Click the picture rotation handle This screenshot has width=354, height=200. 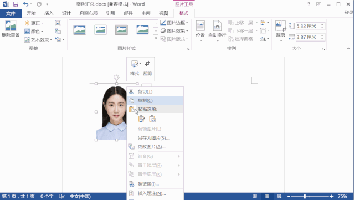coord(116,78)
